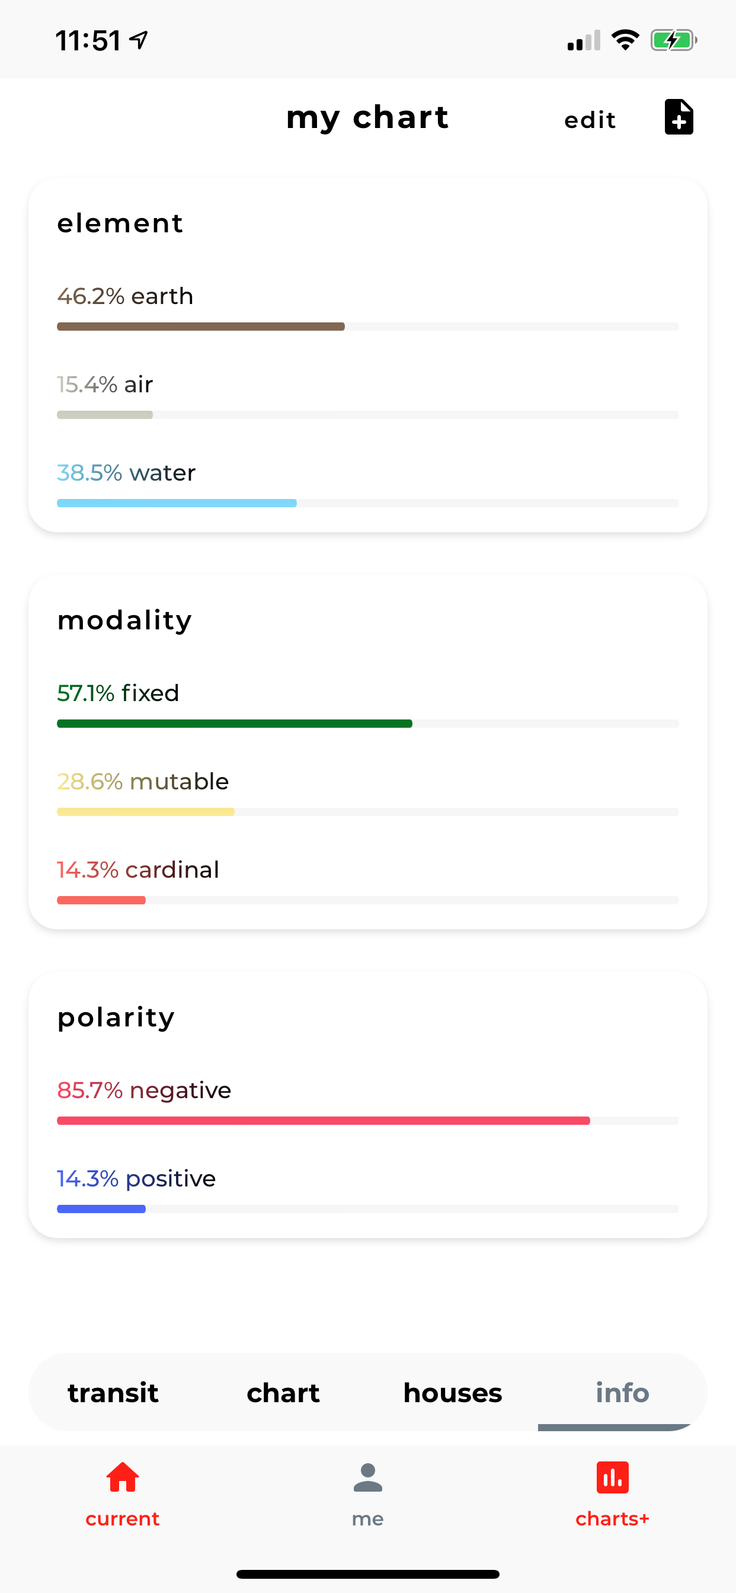
Task: Tap the add new chart file icon
Action: [x=679, y=117]
